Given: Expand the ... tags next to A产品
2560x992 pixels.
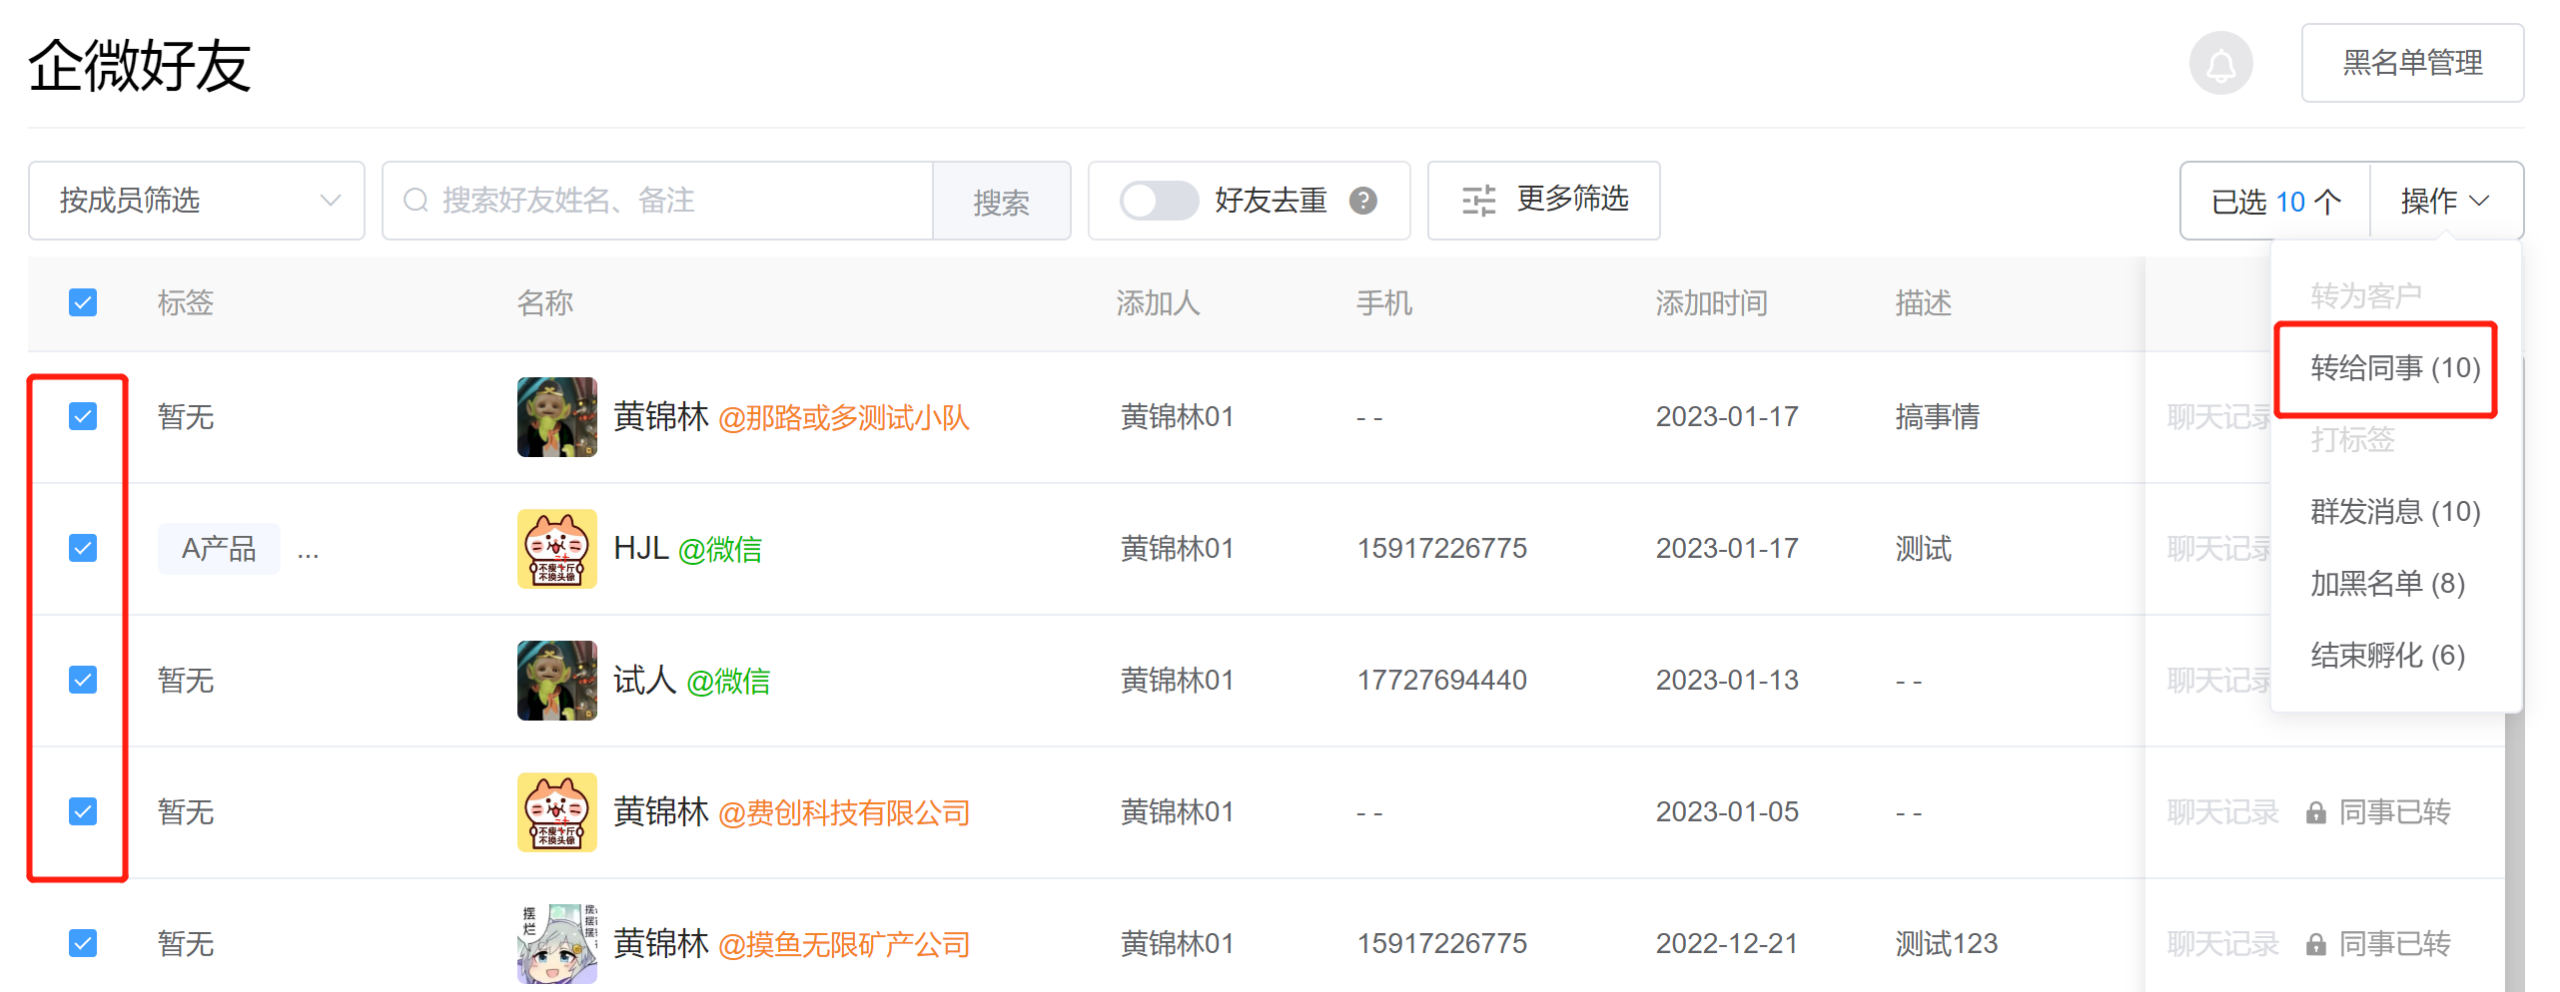Looking at the screenshot, I should [x=308, y=550].
